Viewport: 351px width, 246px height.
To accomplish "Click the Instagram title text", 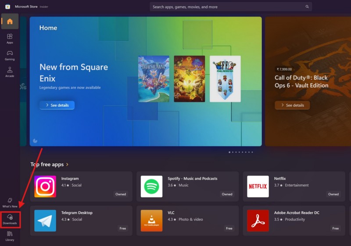I will coord(70,179).
